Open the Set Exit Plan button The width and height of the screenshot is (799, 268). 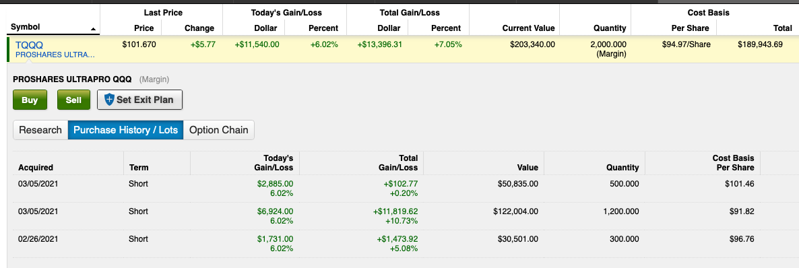pyautogui.click(x=139, y=100)
